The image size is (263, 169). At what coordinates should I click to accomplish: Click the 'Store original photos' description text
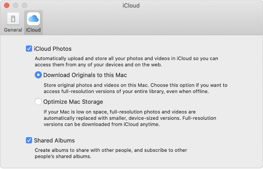tap(135, 88)
